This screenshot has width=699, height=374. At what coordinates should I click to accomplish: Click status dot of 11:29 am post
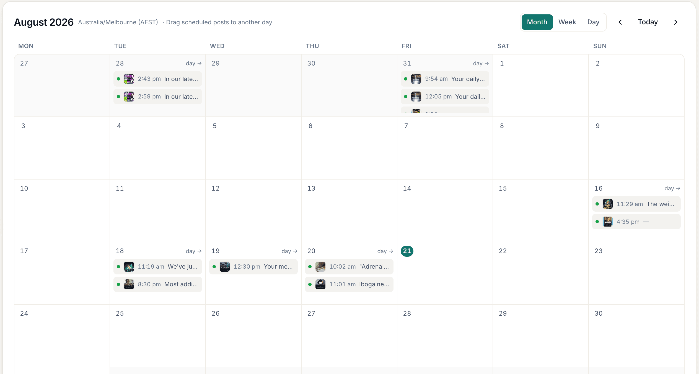point(597,204)
